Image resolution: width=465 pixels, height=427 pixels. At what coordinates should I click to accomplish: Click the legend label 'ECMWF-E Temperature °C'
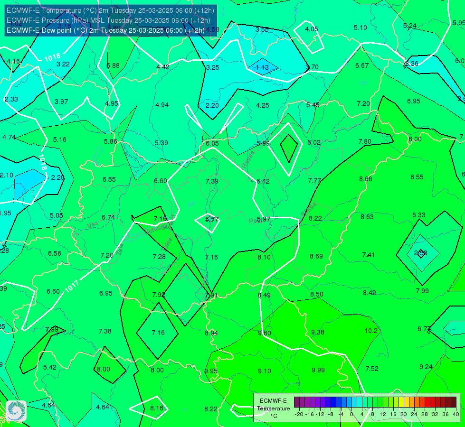tap(274, 408)
